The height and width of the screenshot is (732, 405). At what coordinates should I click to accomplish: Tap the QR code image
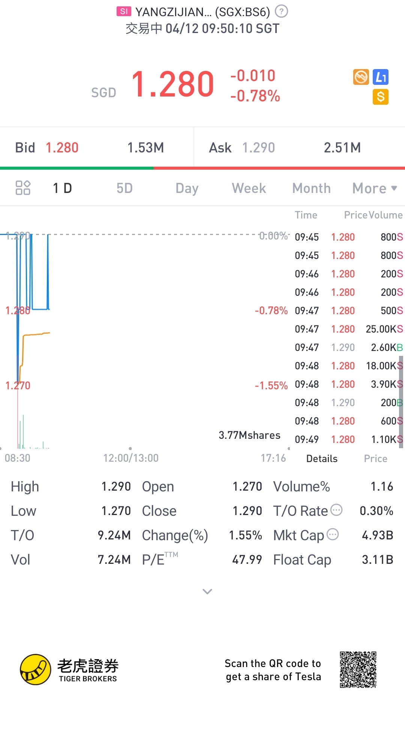point(358,670)
